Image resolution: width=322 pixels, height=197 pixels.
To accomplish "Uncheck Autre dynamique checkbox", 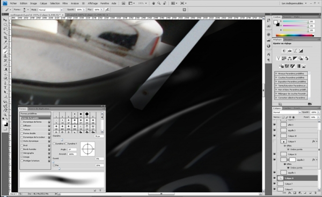I will [22, 141].
